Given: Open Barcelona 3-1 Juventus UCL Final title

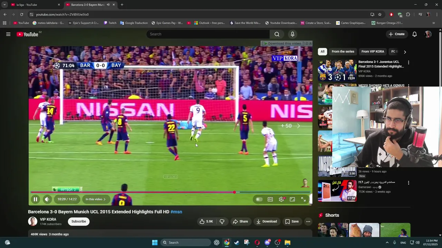Looking at the screenshot, I should coord(381,64).
